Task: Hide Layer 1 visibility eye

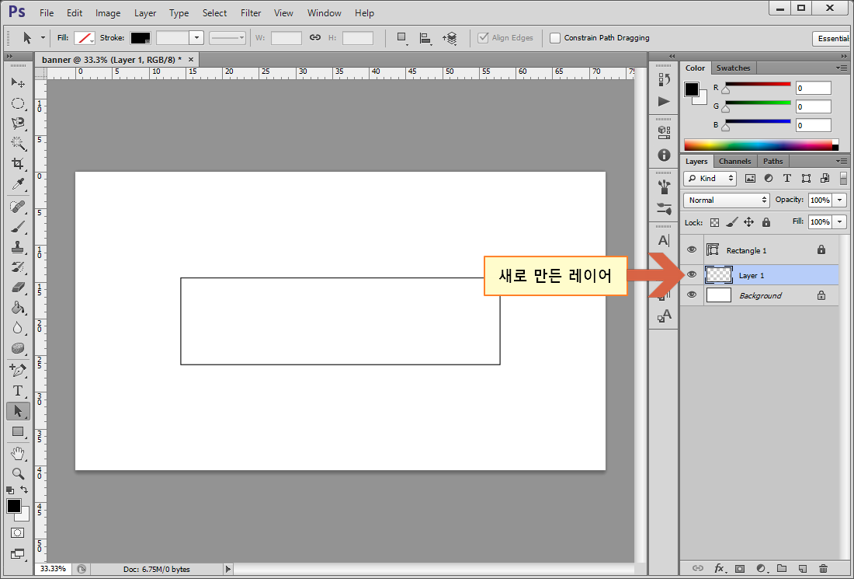Action: click(692, 275)
